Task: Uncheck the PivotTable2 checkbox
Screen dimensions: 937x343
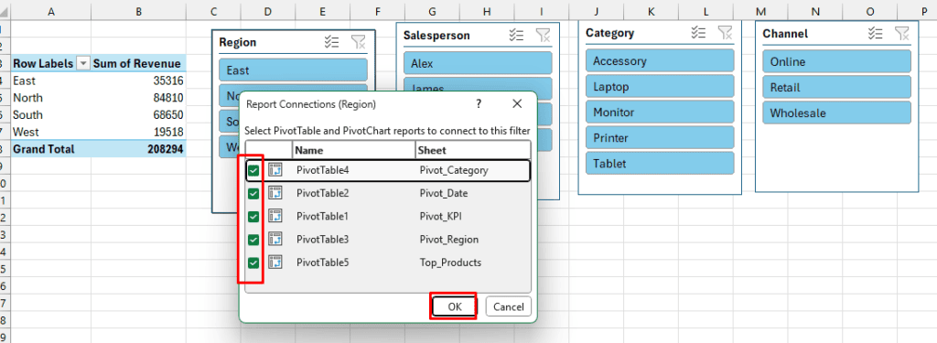Action: point(254,194)
